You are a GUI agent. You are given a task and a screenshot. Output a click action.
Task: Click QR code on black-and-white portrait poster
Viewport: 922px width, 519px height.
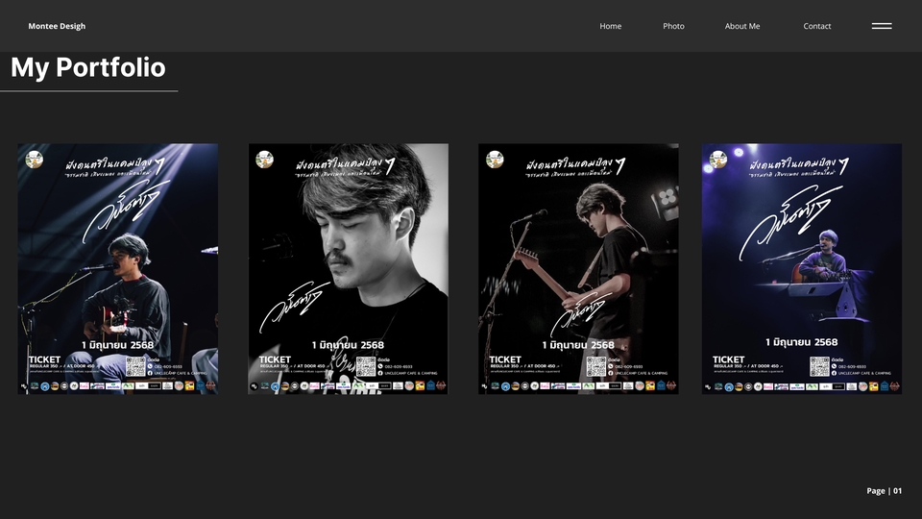[x=365, y=366]
